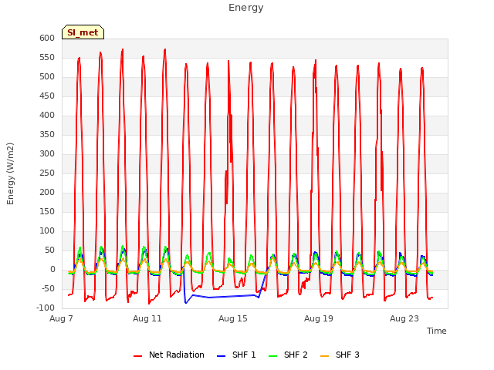Click the 150 y-axis tick label
This screenshot has height=370, width=494.
pyautogui.click(x=47, y=212)
